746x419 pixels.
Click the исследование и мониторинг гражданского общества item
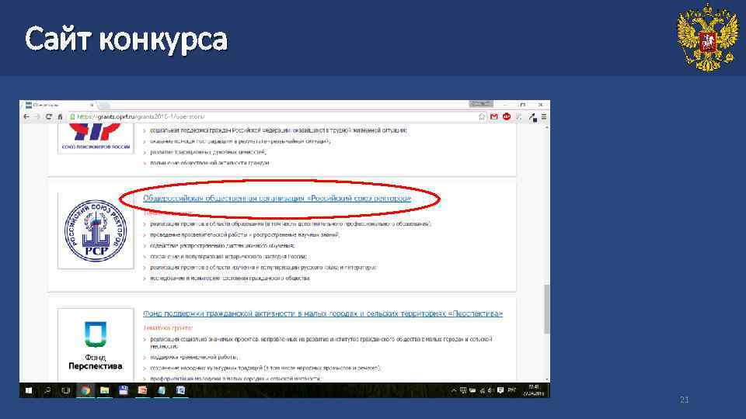click(230, 279)
